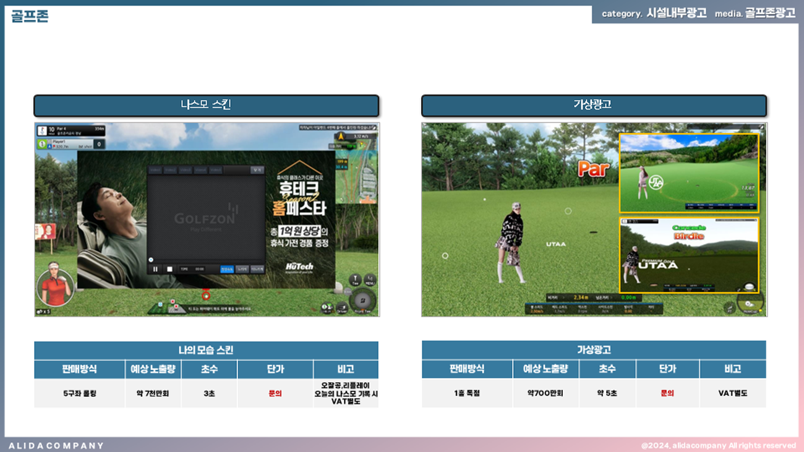Click the red 문의 price in 가상광고 table

point(667,393)
